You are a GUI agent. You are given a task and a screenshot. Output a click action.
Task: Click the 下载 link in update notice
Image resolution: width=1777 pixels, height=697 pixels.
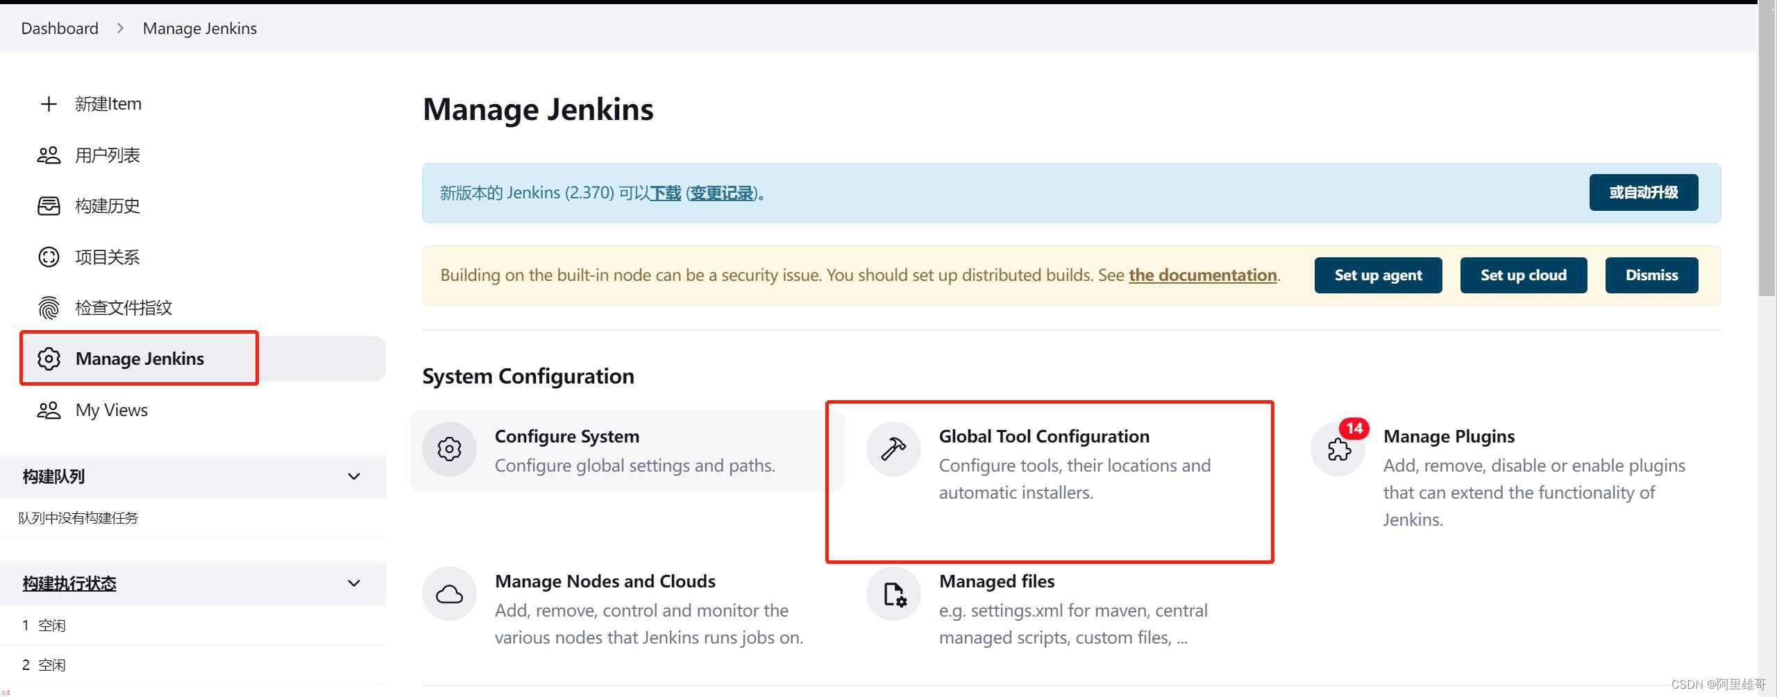pyautogui.click(x=666, y=193)
